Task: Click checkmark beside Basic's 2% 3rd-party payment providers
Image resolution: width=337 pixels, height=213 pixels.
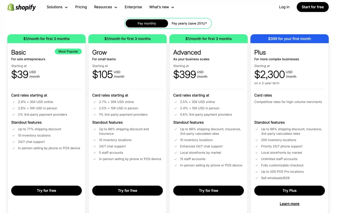Action: coord(13,115)
